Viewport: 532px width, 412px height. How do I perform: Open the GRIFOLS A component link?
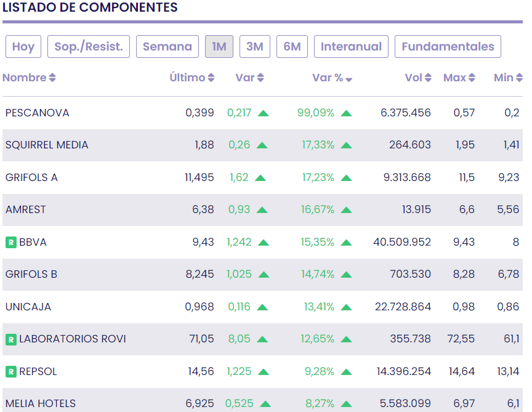(31, 177)
